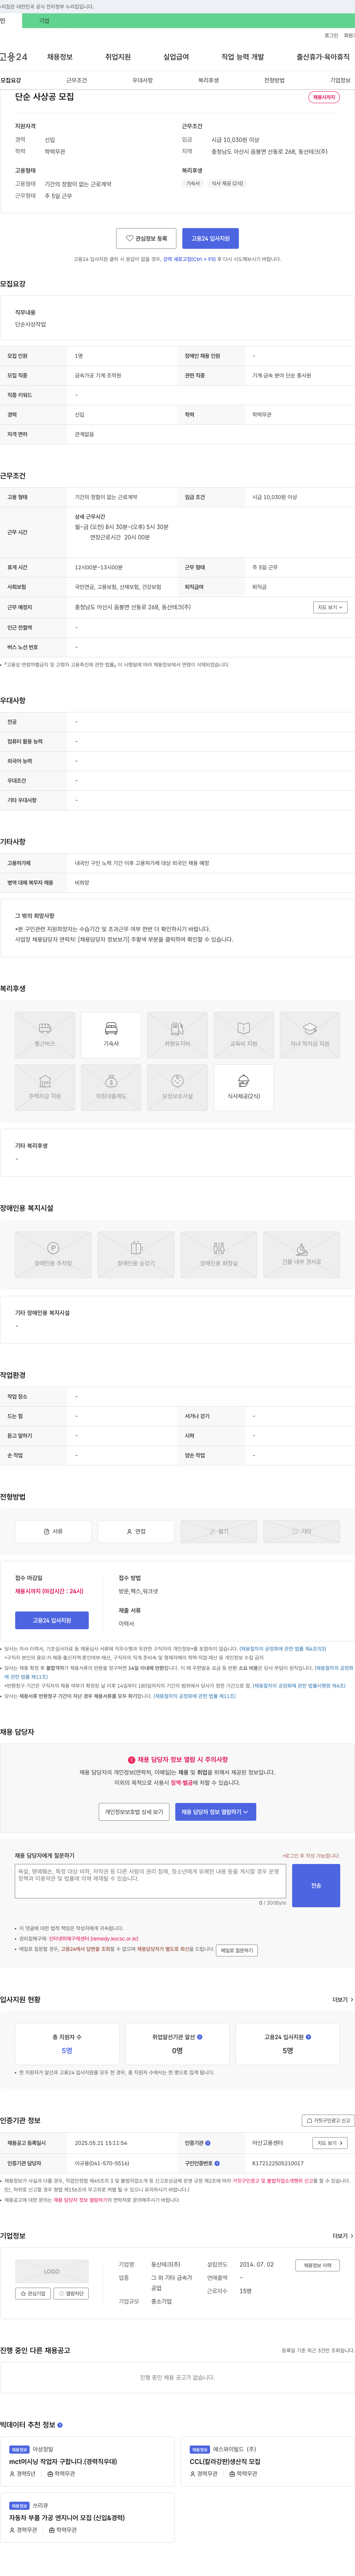Click info icon beside 빅데이터 추천 정보

click(60, 2425)
